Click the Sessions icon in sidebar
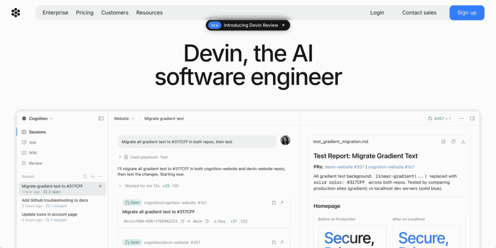This screenshot has height=248, width=496. coord(24,132)
